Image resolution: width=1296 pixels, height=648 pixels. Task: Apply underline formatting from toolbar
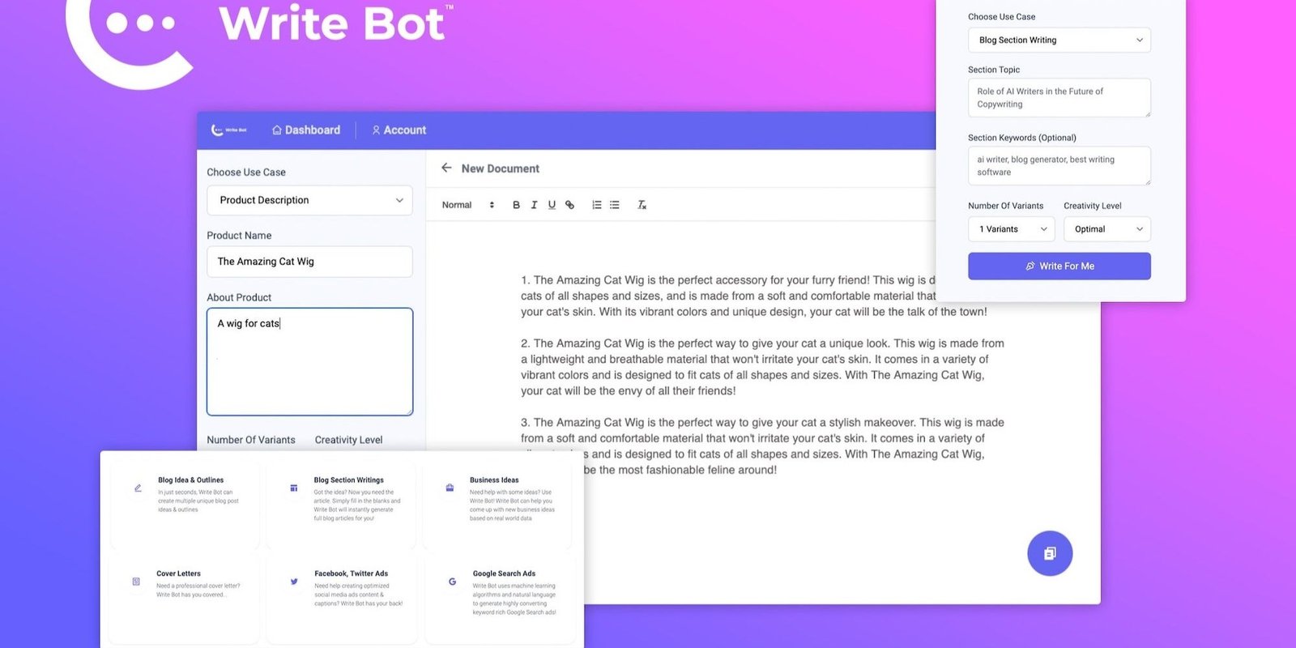tap(552, 205)
